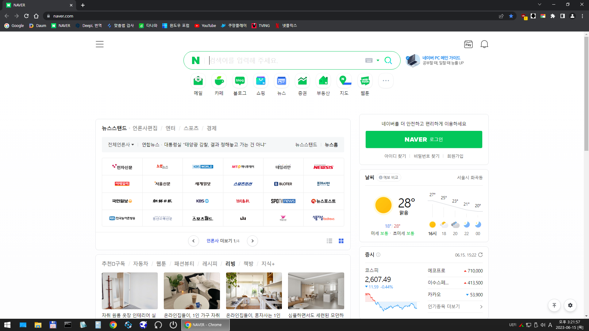Open 비밀번호 찾기 link
589x331 pixels.
click(426, 156)
